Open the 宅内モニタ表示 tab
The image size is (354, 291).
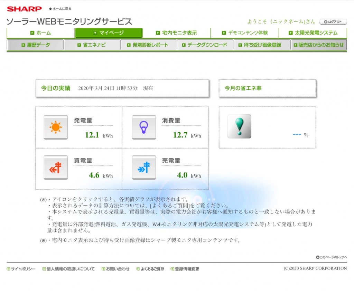[177, 33]
